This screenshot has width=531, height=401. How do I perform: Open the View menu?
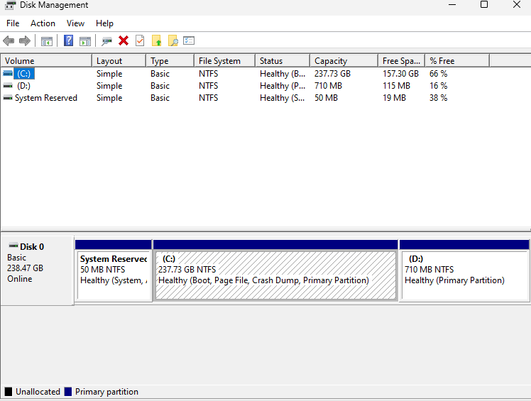[x=75, y=23]
